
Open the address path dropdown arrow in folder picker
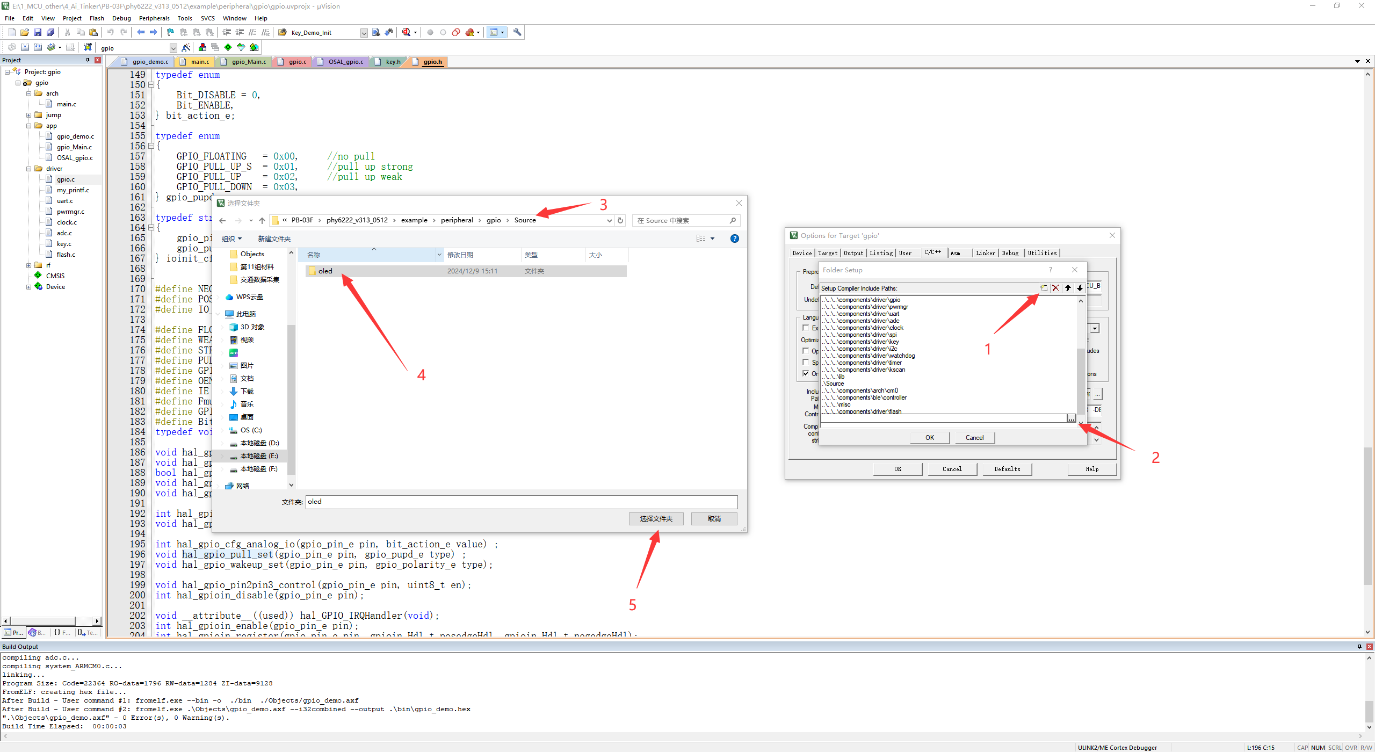pos(609,220)
